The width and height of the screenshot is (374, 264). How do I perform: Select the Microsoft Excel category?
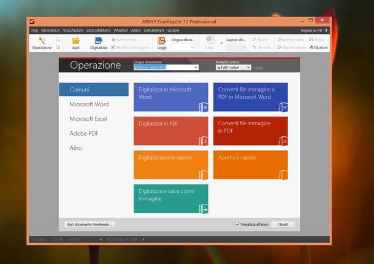coord(88,118)
